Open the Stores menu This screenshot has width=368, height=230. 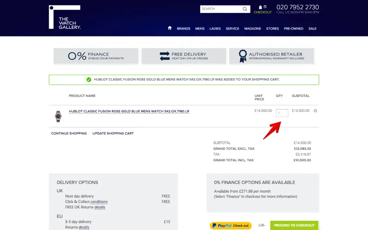(272, 29)
